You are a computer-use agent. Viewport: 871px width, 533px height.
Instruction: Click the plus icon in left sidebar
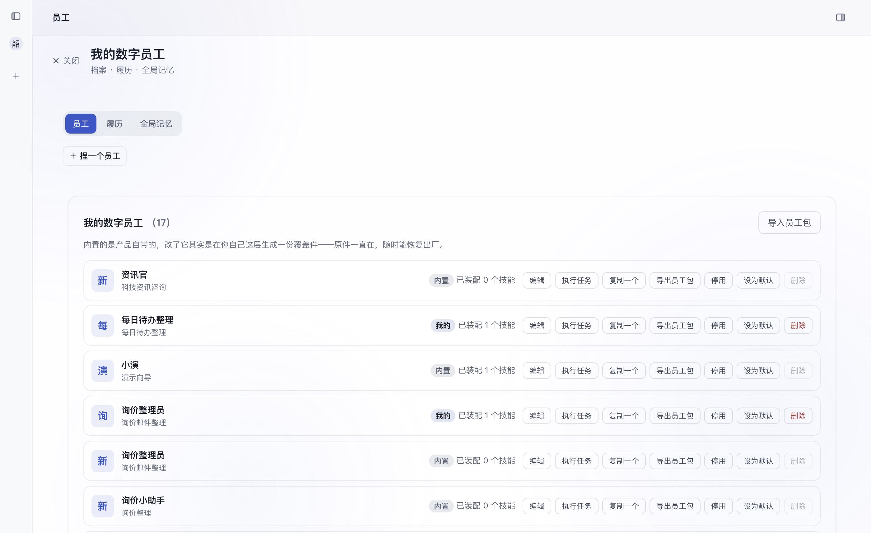[16, 76]
